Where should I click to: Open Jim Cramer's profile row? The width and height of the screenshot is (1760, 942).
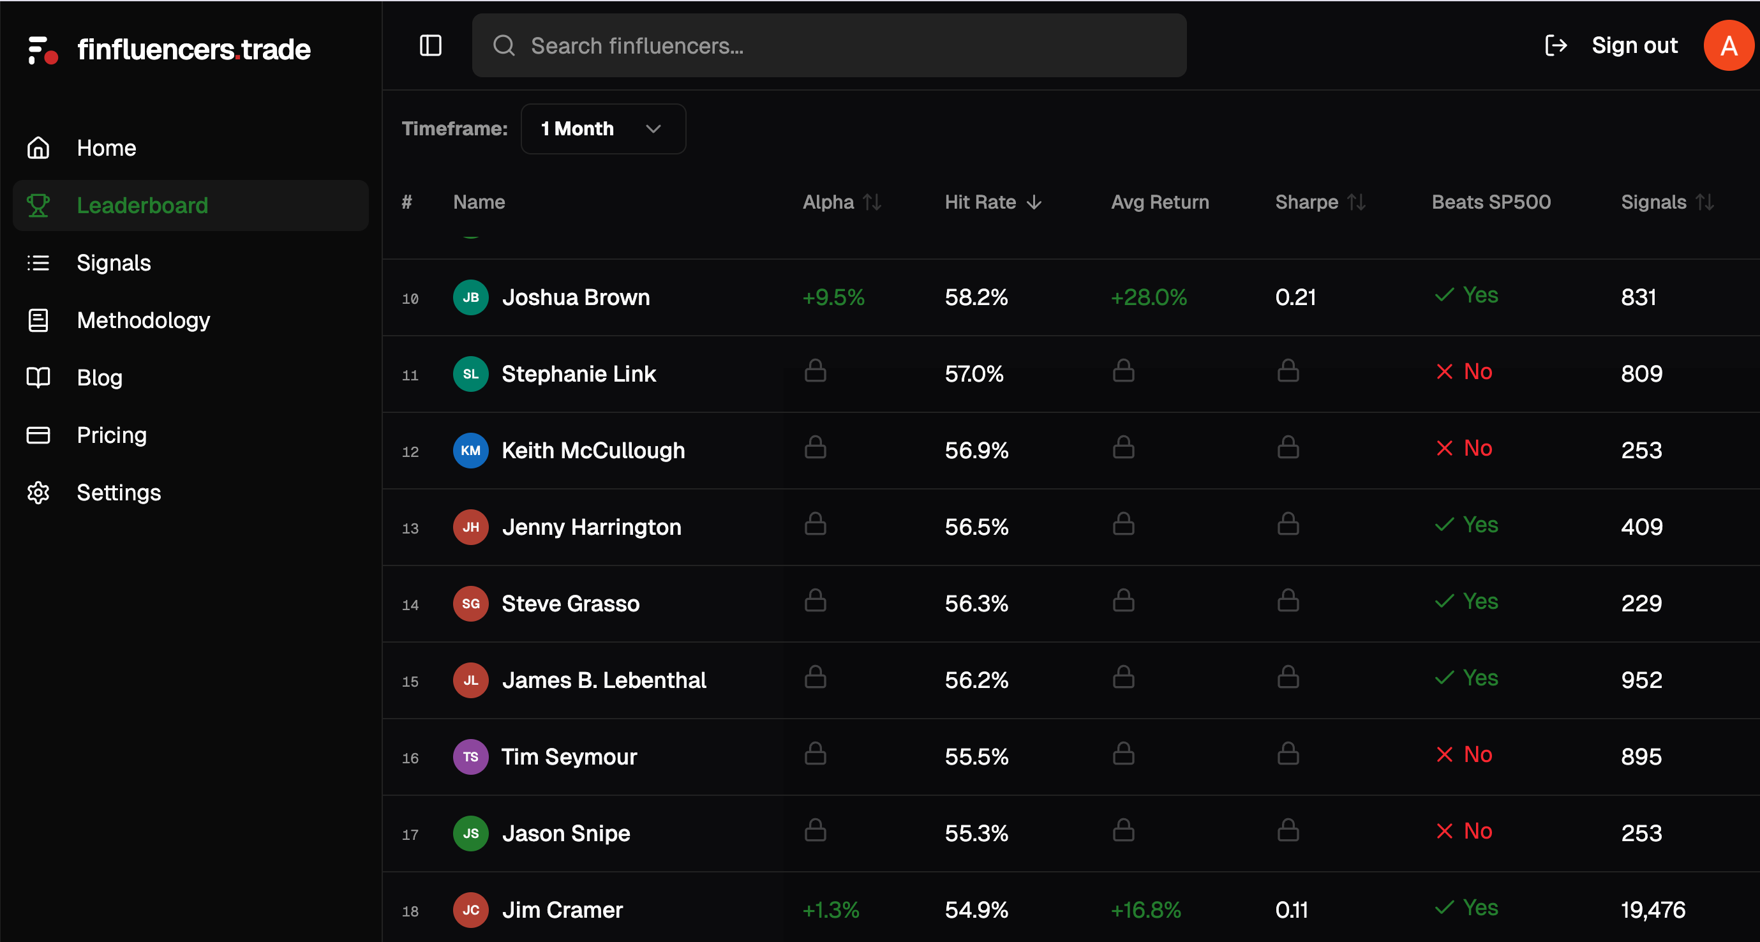563,909
